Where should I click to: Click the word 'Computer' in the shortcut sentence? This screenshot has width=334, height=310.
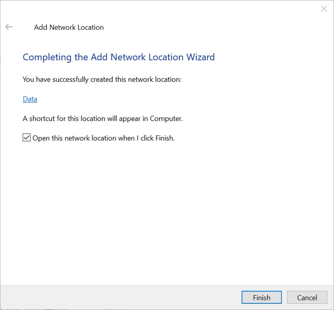[166, 119]
